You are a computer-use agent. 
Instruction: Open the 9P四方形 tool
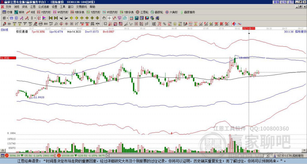(61, 12)
